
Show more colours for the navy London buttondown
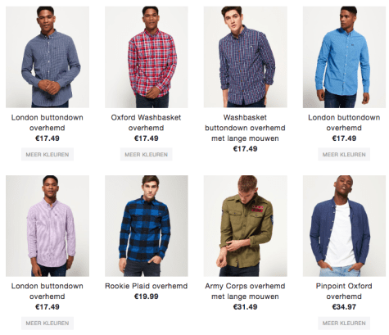[x=47, y=154]
